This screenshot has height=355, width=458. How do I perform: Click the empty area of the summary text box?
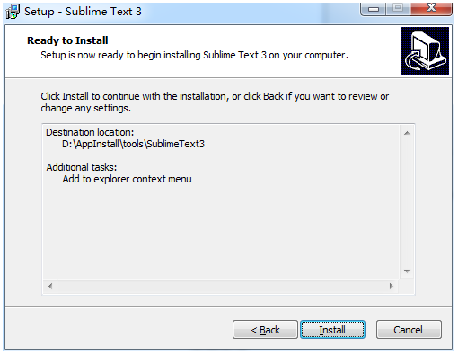point(221,232)
